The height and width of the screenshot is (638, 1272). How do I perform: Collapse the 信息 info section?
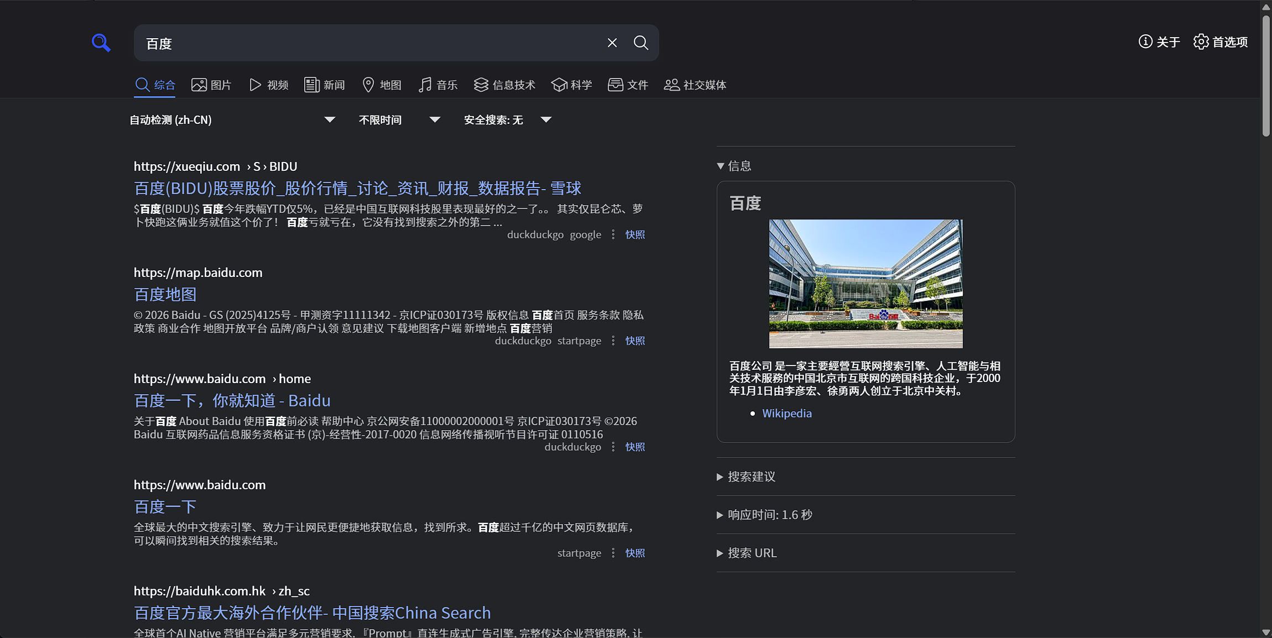pos(734,166)
